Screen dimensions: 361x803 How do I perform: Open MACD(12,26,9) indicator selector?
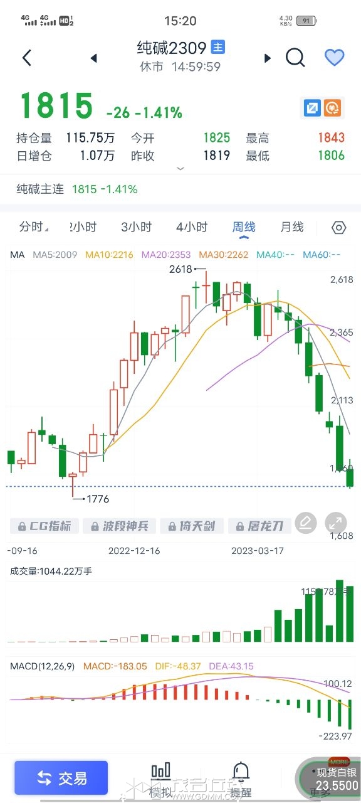[x=43, y=666]
